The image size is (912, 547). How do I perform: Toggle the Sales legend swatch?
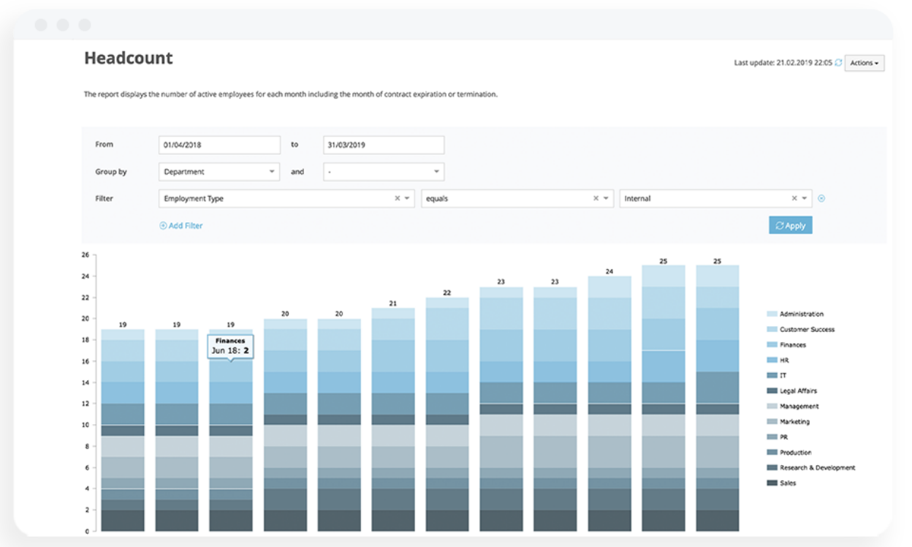click(772, 483)
